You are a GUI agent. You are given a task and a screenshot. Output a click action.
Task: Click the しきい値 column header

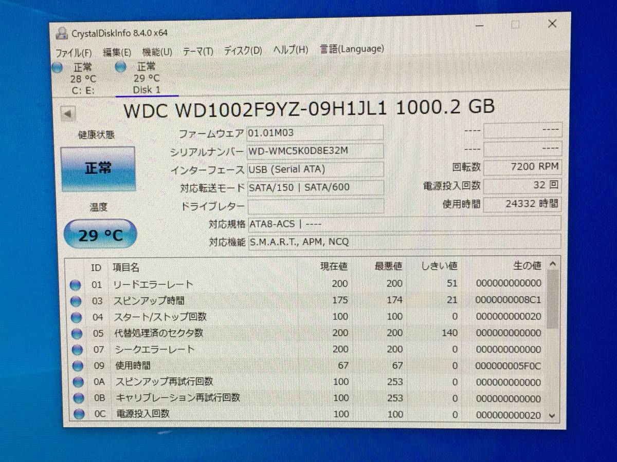(439, 266)
